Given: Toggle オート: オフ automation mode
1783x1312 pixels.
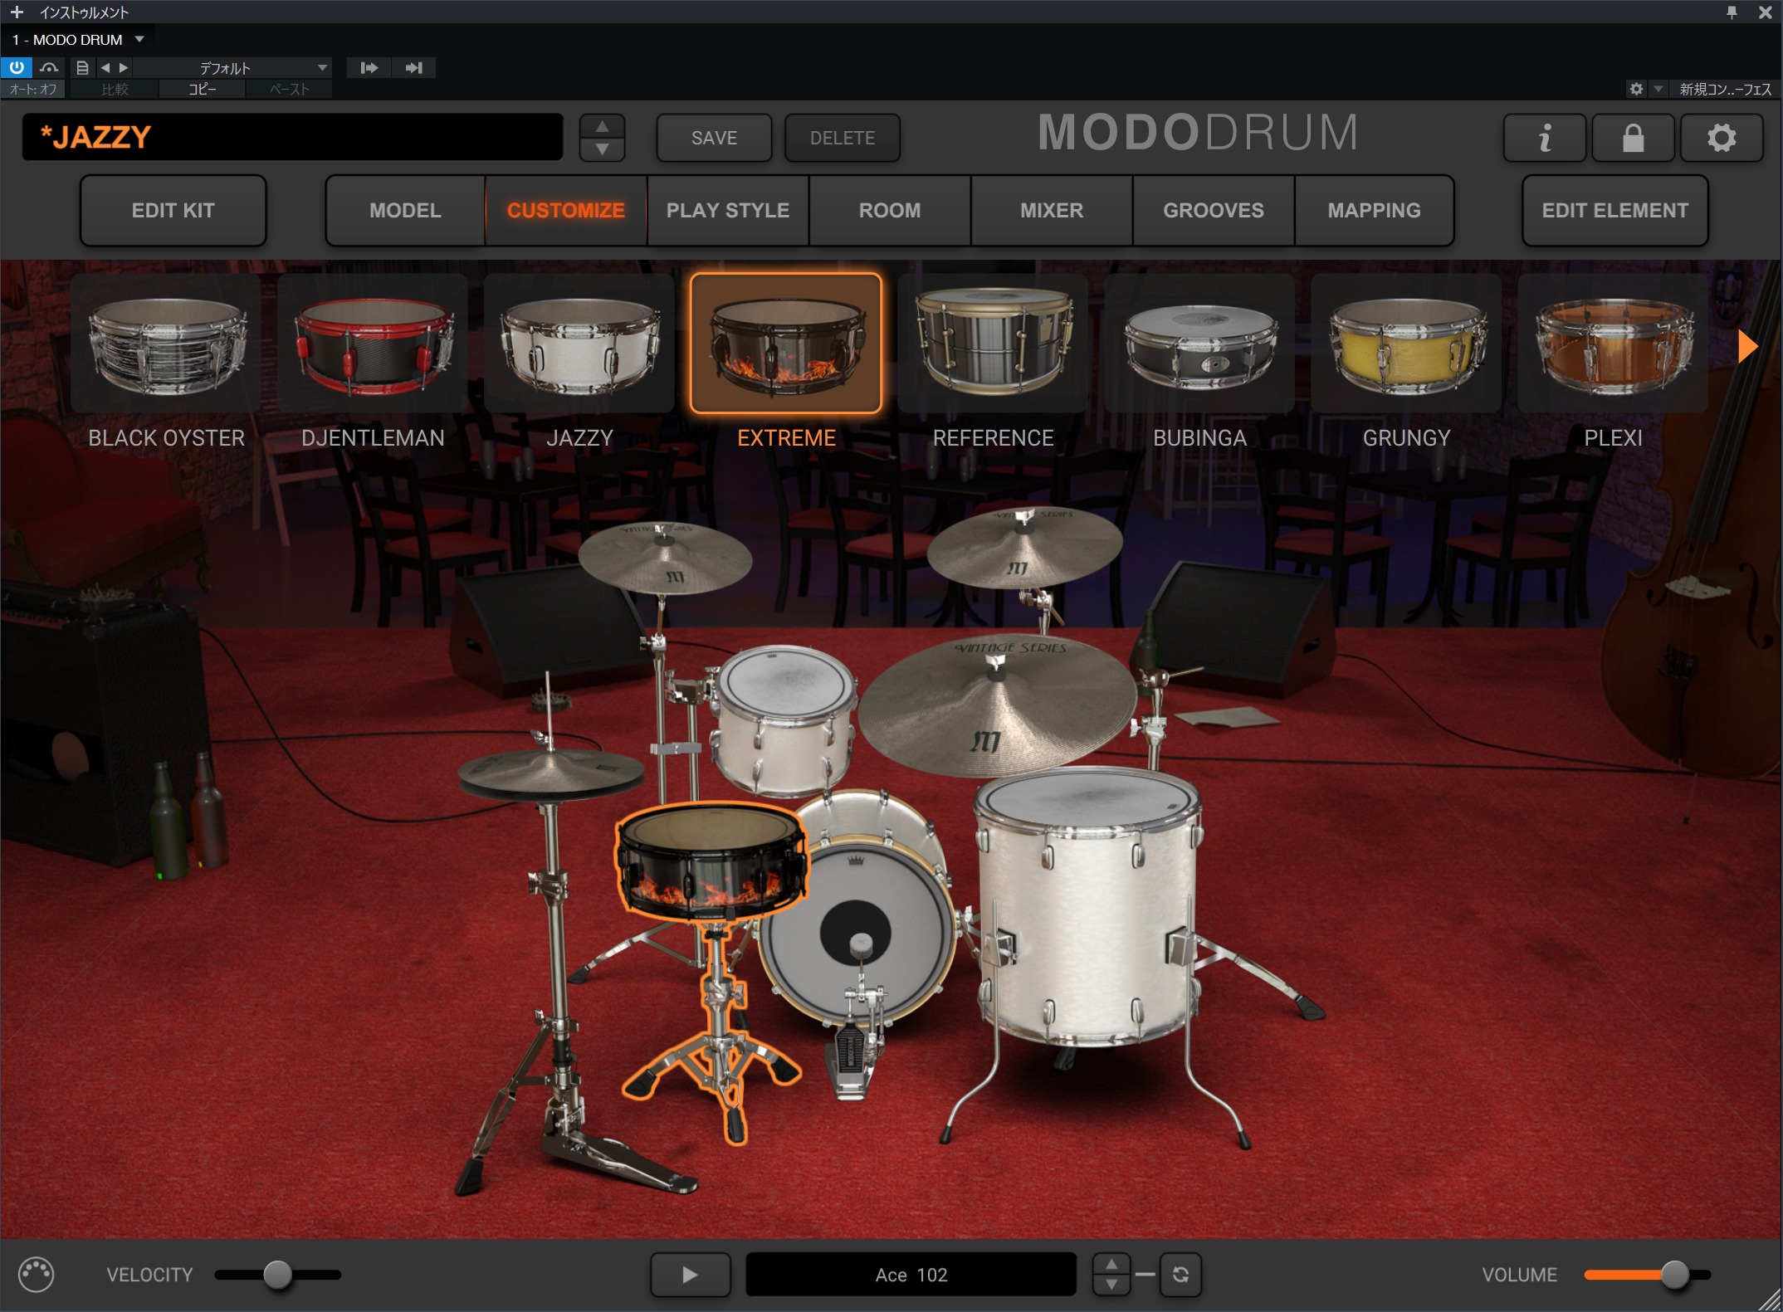Looking at the screenshot, I should coord(33,89).
